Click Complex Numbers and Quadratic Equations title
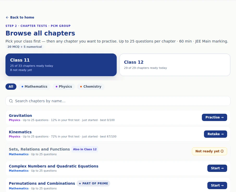 click(54, 166)
